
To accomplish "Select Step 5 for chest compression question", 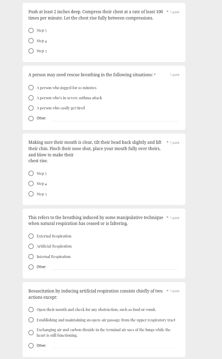I will tap(31, 30).
